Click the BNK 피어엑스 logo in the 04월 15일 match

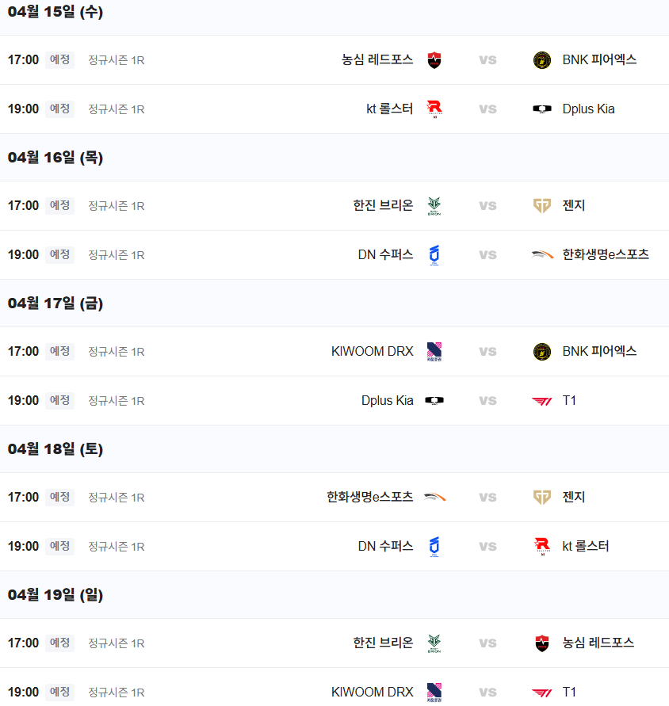[542, 60]
